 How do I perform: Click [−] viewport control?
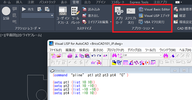2,35
